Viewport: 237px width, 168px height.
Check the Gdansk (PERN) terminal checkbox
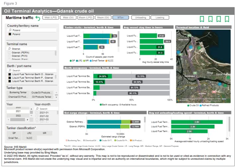click(10, 52)
